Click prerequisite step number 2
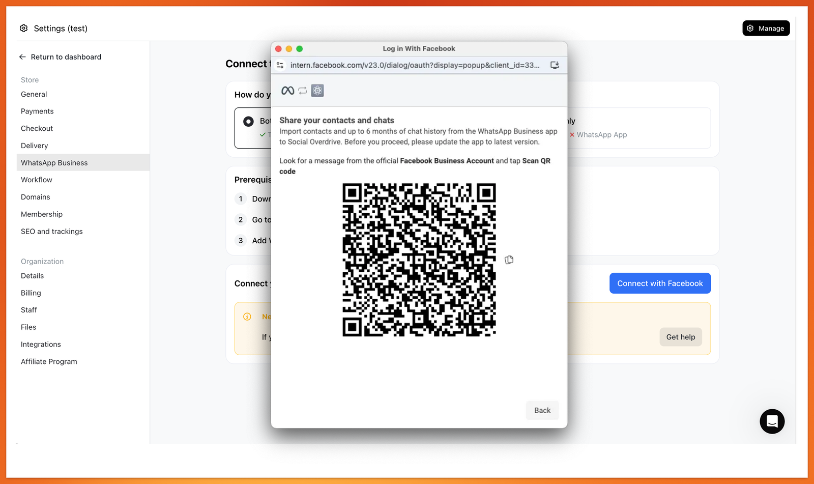The height and width of the screenshot is (484, 814). (x=241, y=220)
